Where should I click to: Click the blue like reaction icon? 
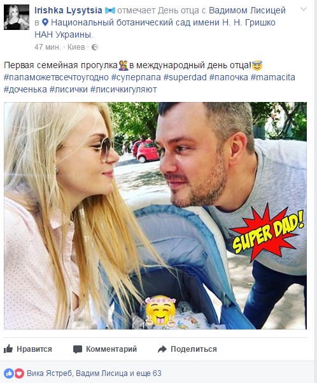pyautogui.click(x=9, y=373)
